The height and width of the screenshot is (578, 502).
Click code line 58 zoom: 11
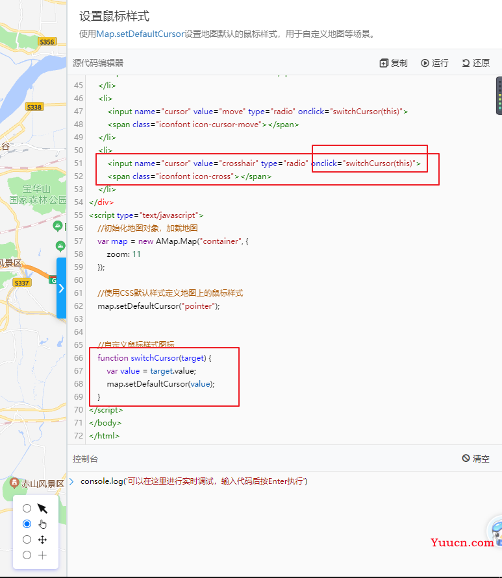click(x=123, y=254)
